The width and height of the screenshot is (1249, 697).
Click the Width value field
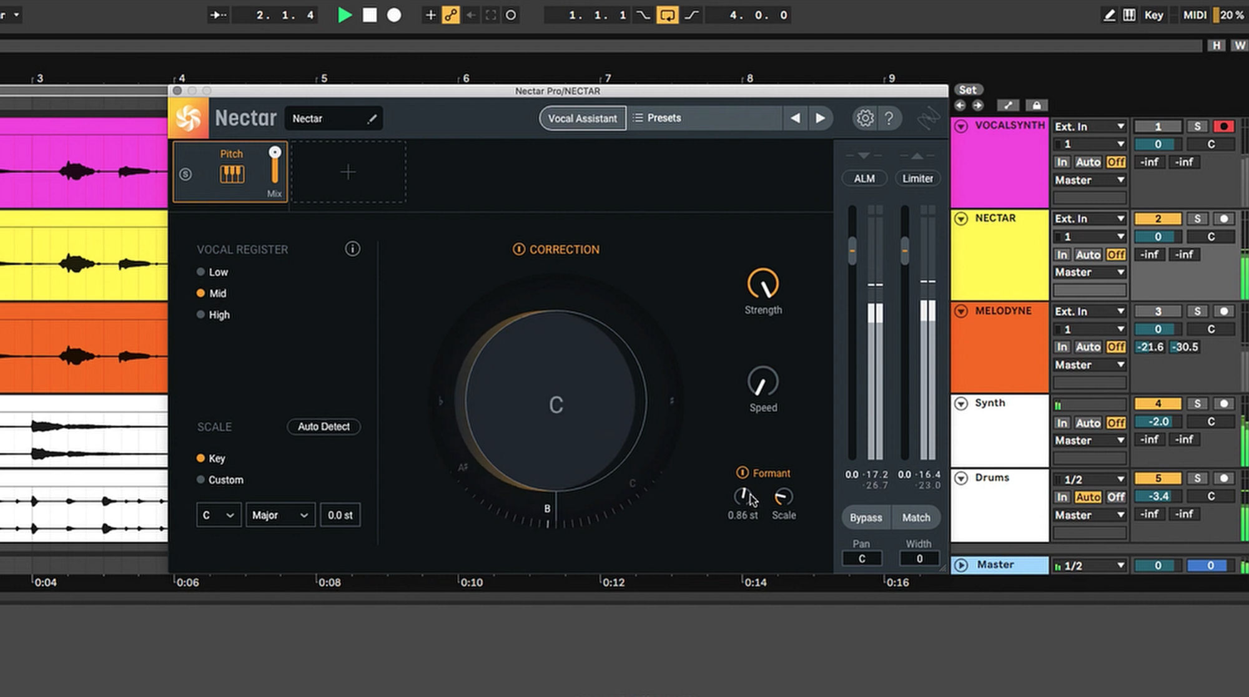(x=919, y=558)
